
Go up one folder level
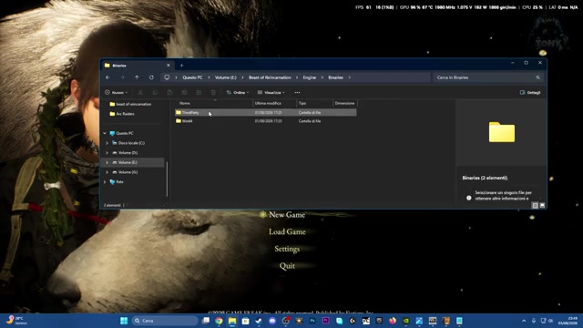137,77
